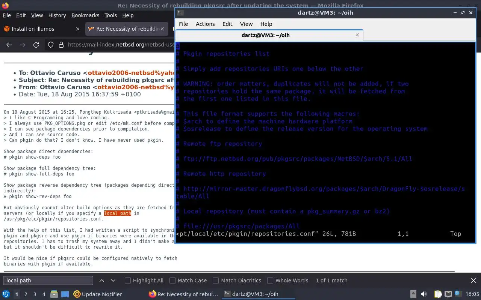This screenshot has width=481, height=300.
Task: Click the Firefox back arrow button
Action: point(9,45)
